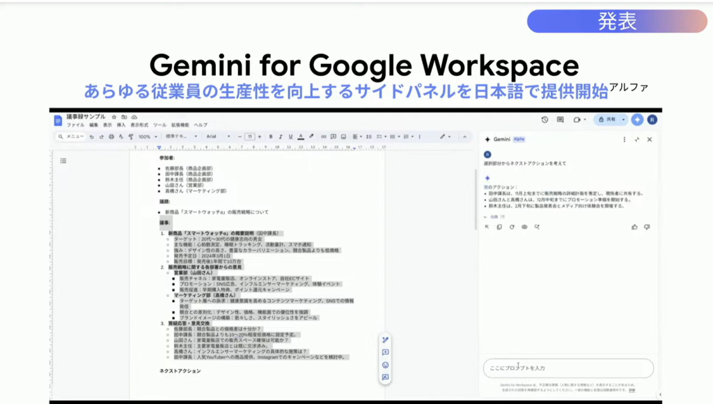Open the 100% zoom dropdown
Viewport: 713px width, 404px height.
(147, 136)
